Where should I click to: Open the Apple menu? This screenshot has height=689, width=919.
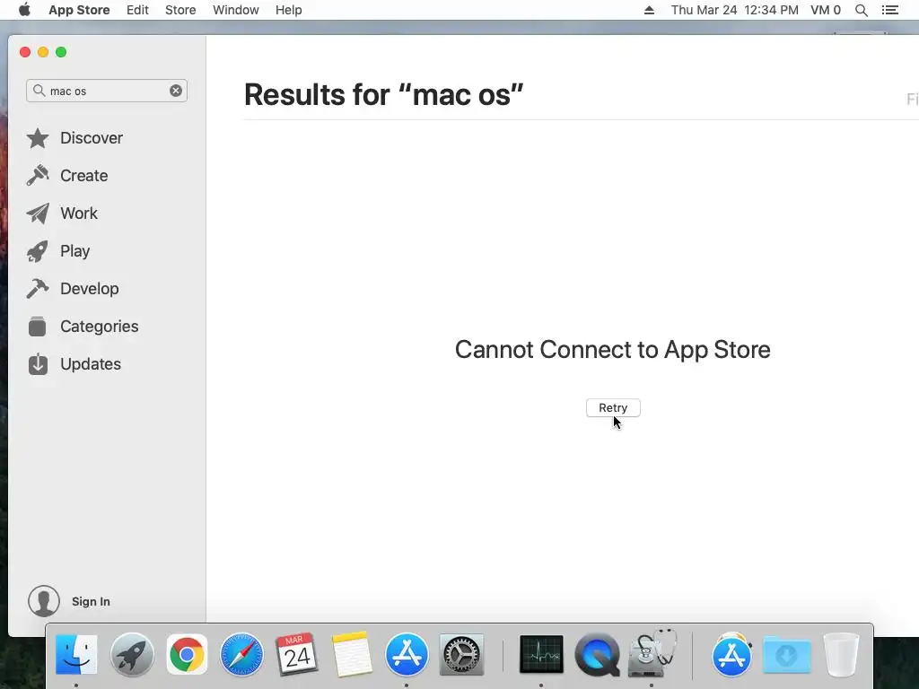pos(24,10)
